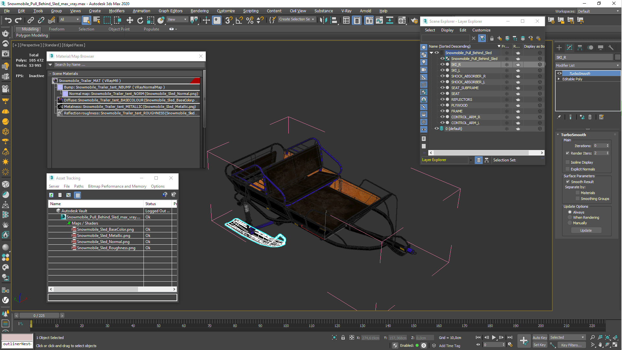Enable the Render Iters checkbox
The width and height of the screenshot is (622, 350).
568,153
